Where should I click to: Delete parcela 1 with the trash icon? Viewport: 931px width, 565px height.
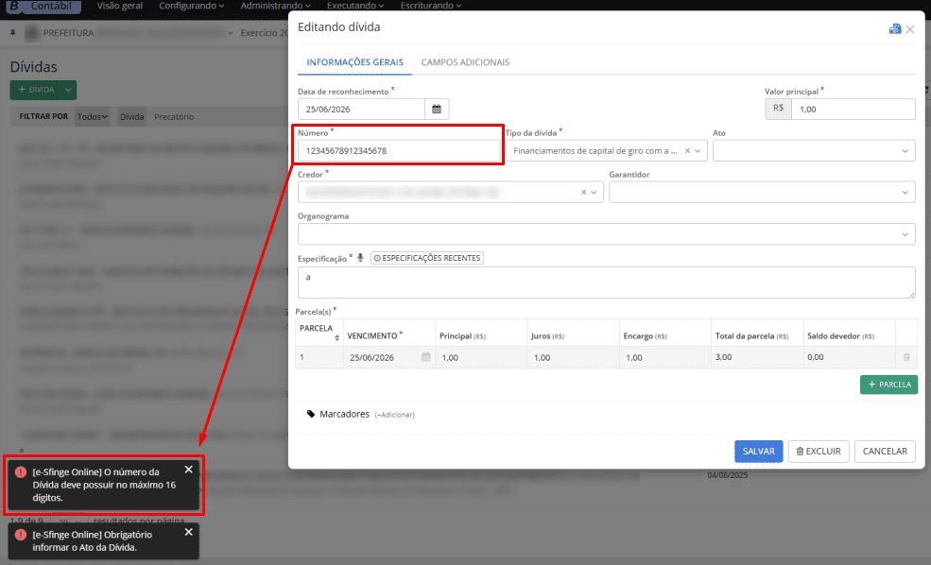(906, 357)
